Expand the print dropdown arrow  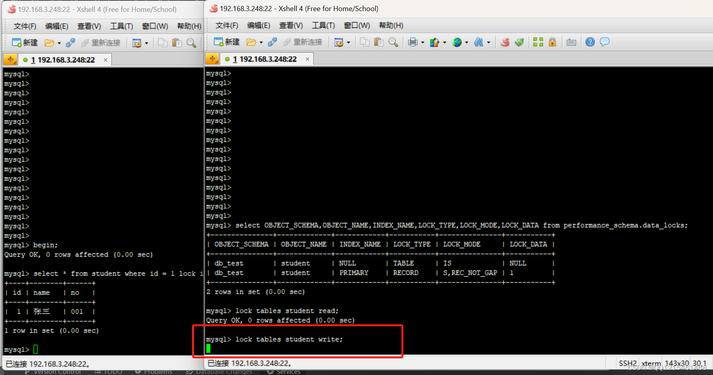click(422, 42)
